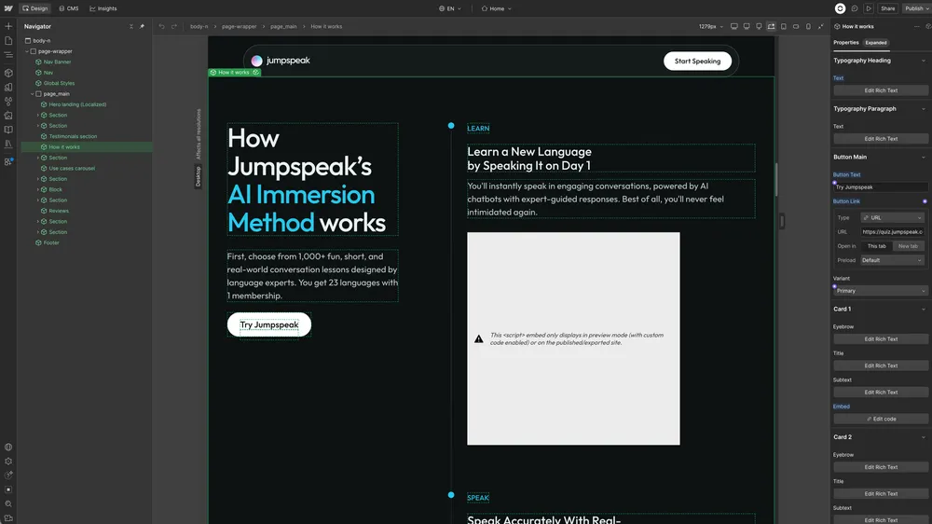Image resolution: width=932 pixels, height=524 pixels.
Task: Click Edit Rich Text under Typography Heading
Action: 881,90
